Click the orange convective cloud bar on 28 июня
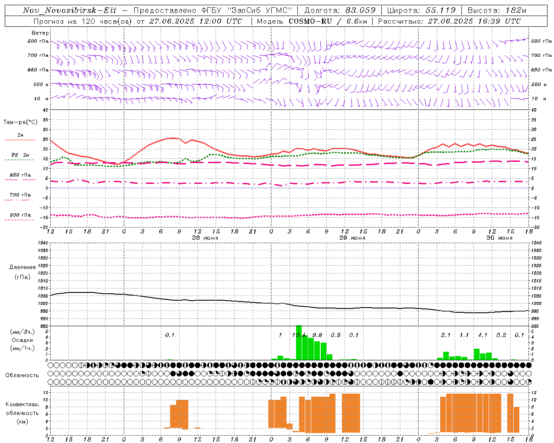Image resolution: width=554 pixels, height=443 pixels. [179, 414]
